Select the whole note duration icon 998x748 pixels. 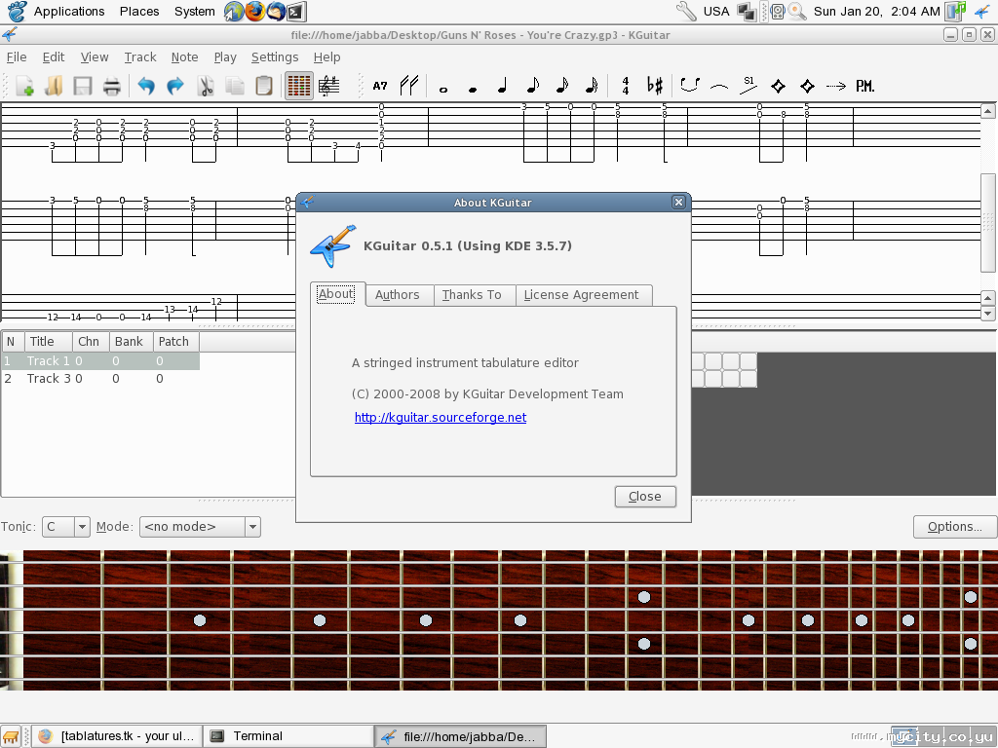click(x=443, y=87)
